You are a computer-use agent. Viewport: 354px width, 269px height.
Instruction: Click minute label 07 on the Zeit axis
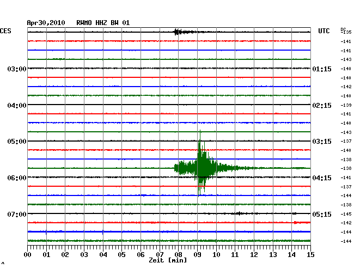coord(160,255)
